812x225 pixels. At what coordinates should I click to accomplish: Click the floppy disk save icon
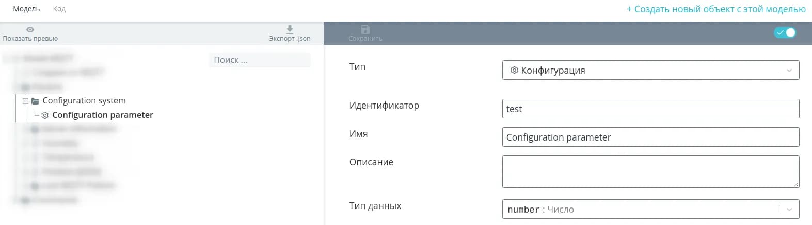tap(365, 29)
